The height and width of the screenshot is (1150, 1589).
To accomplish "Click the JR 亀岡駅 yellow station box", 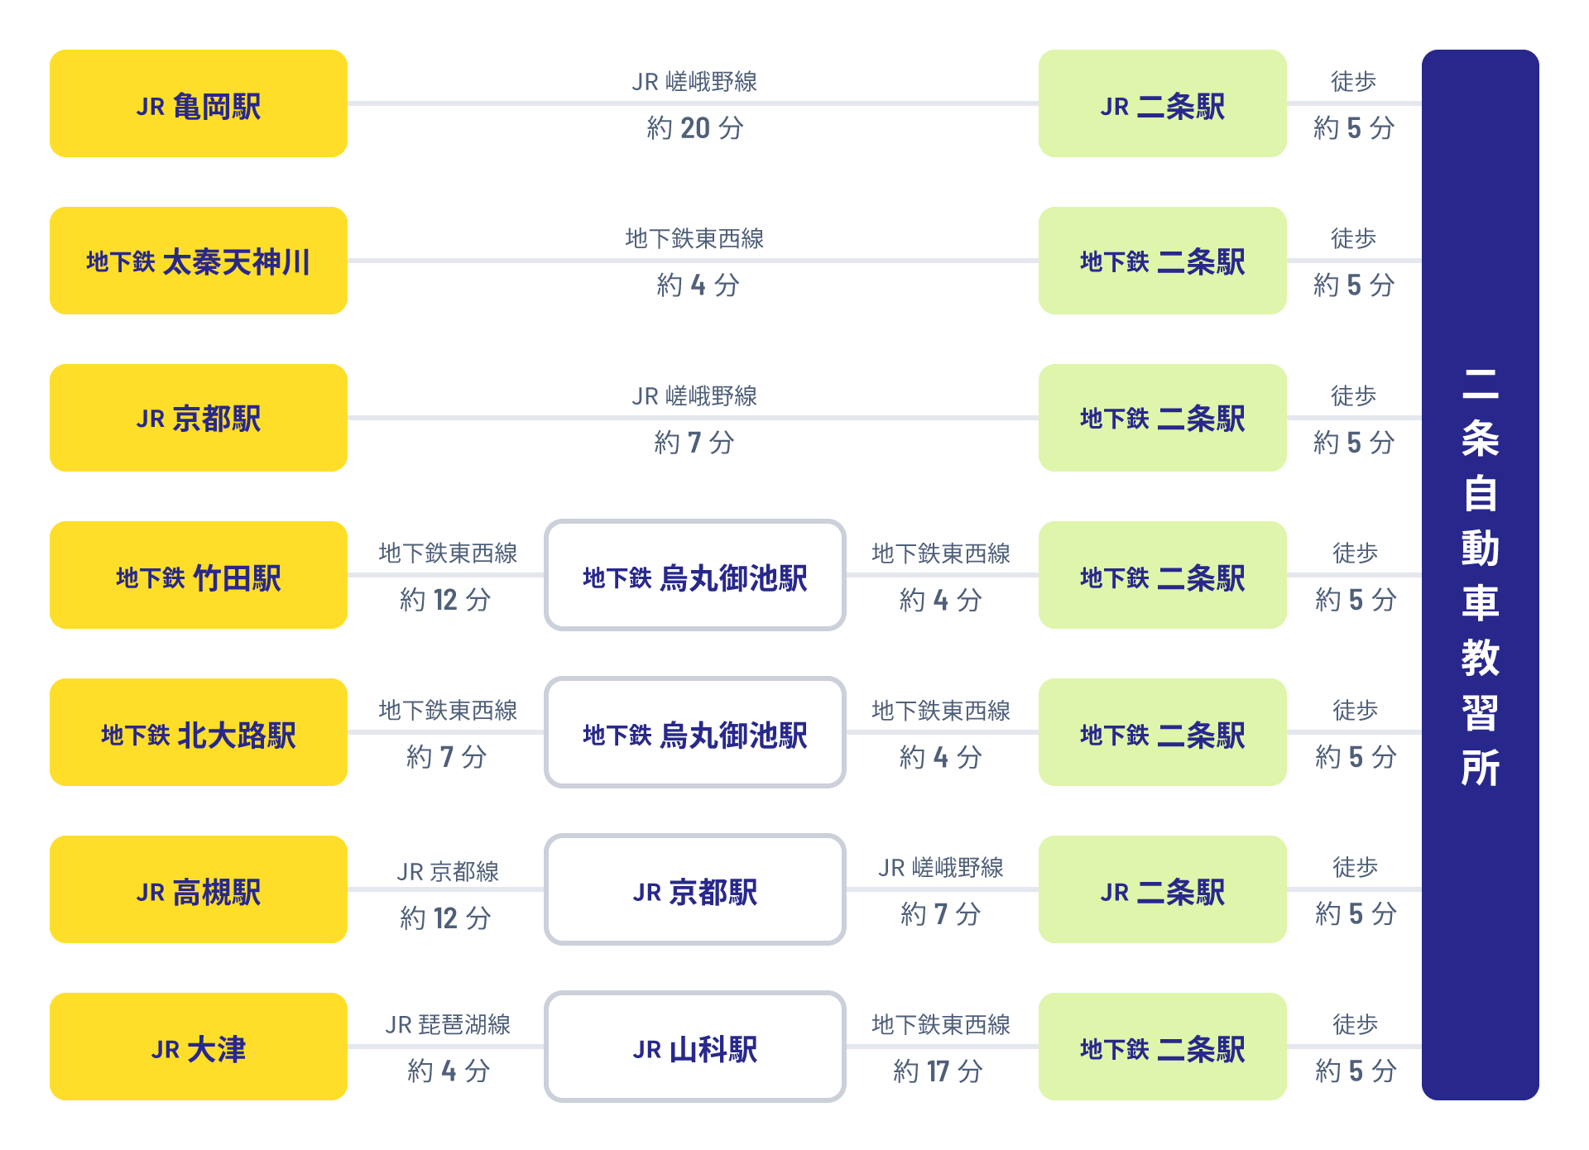I will tap(199, 103).
